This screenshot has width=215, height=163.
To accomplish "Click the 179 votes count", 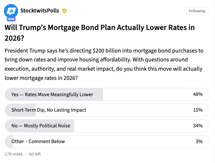I will tap(14, 154).
